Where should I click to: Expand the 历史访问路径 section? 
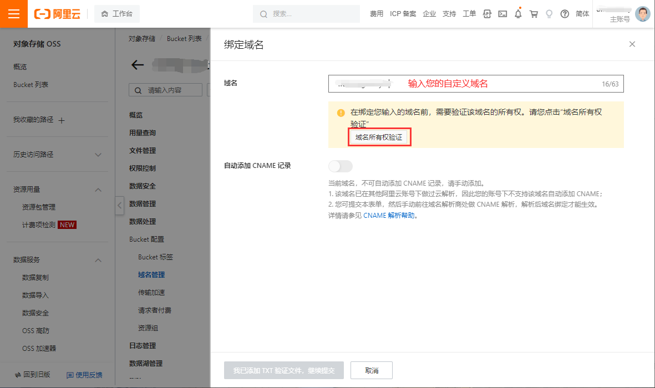point(98,155)
